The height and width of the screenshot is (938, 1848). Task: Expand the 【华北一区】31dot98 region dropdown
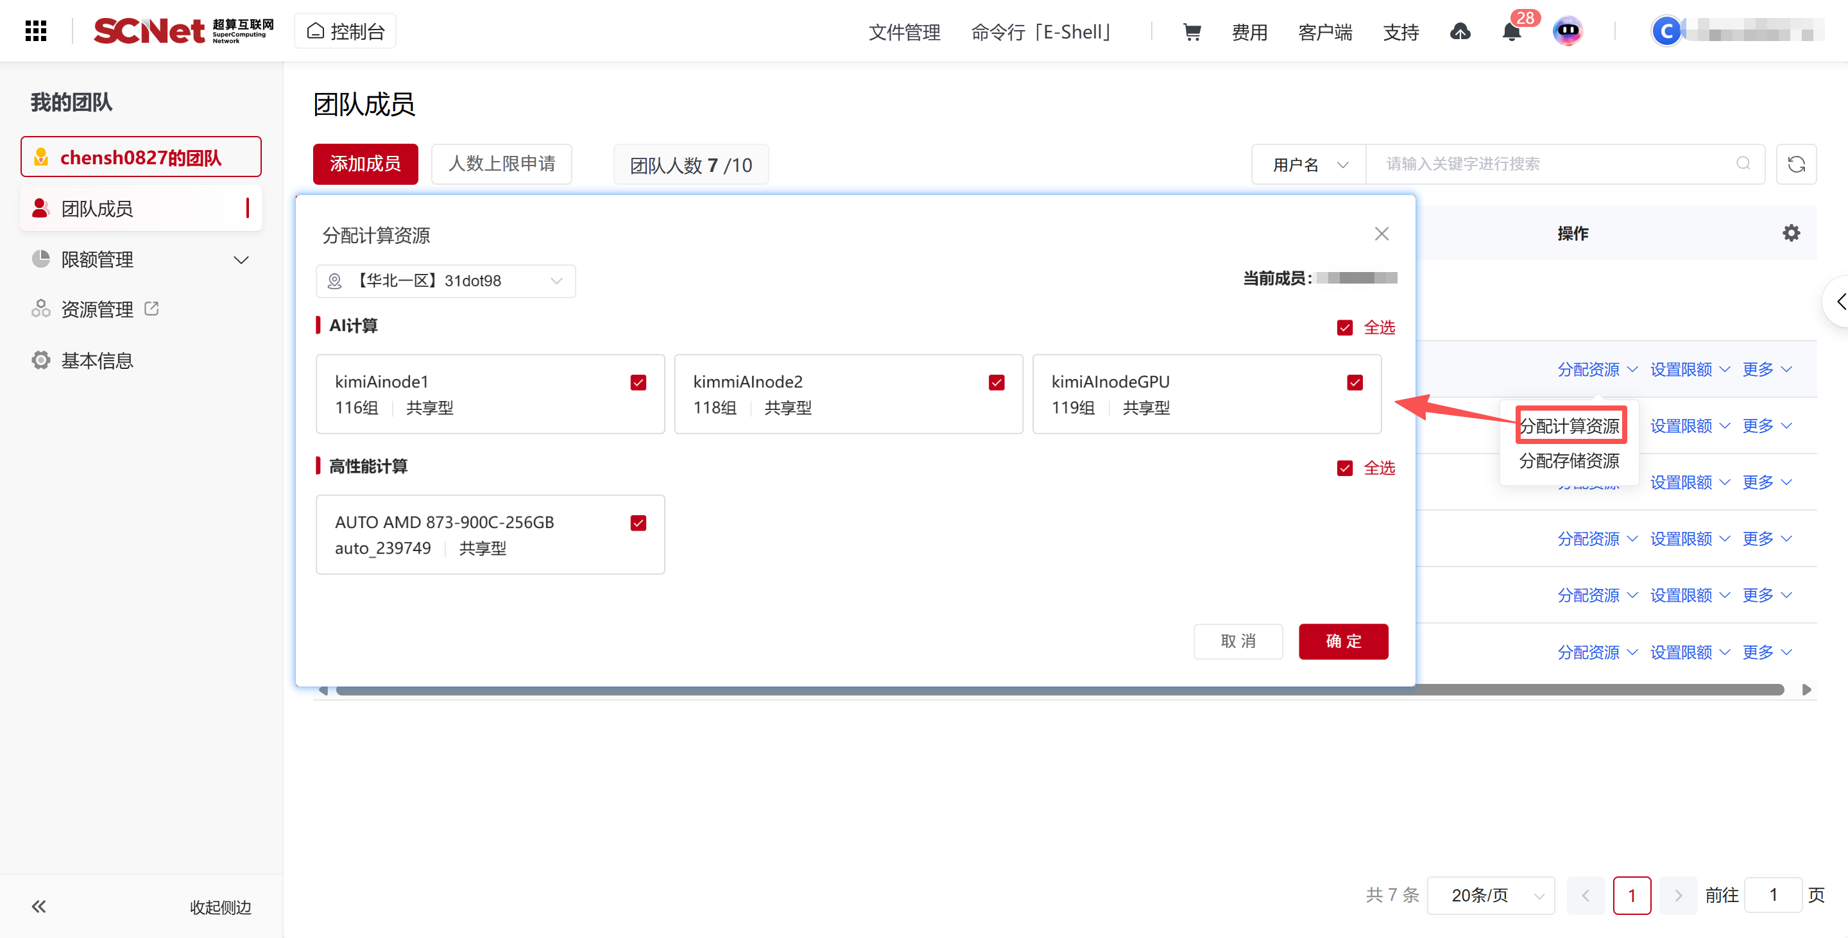[445, 281]
